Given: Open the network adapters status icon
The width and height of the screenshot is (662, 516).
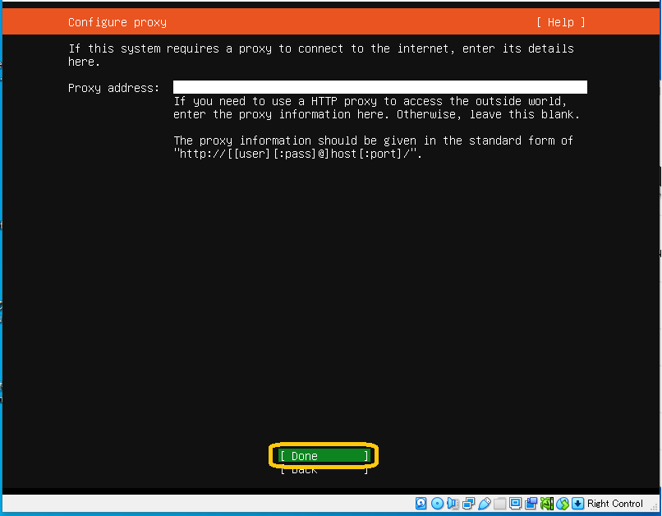Looking at the screenshot, I should pos(469,504).
